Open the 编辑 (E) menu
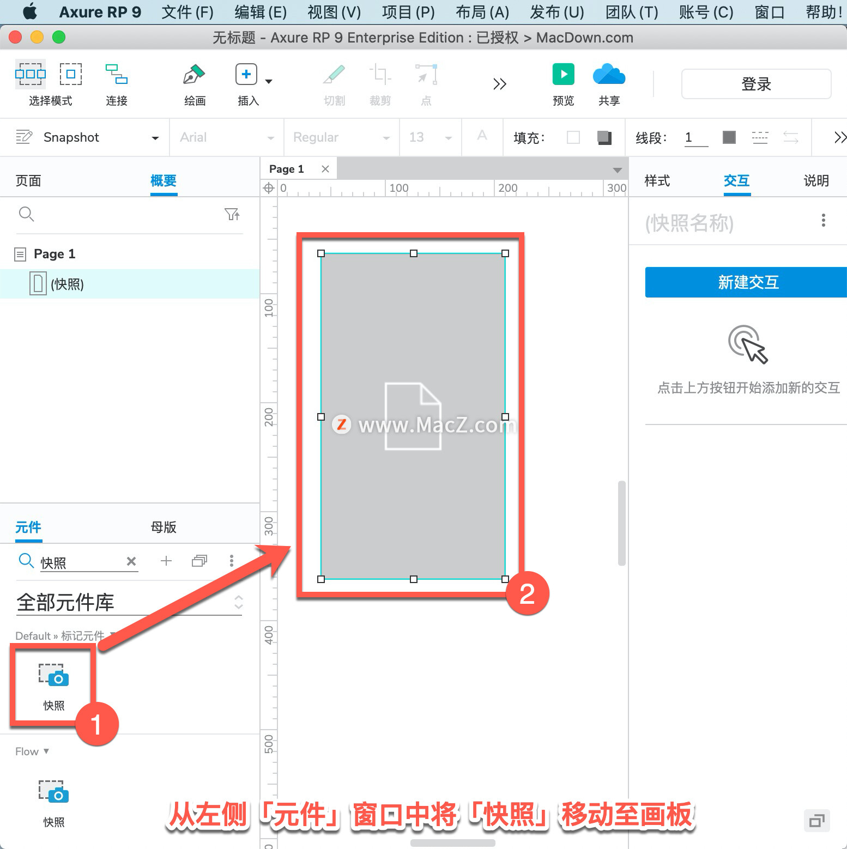The height and width of the screenshot is (849, 847). point(261,12)
